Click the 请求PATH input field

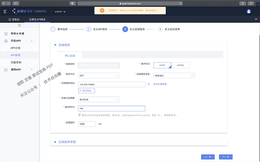pyautogui.click(x=111, y=108)
